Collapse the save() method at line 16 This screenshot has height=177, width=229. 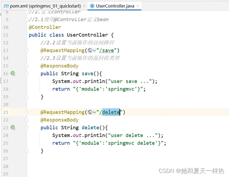(27, 73)
